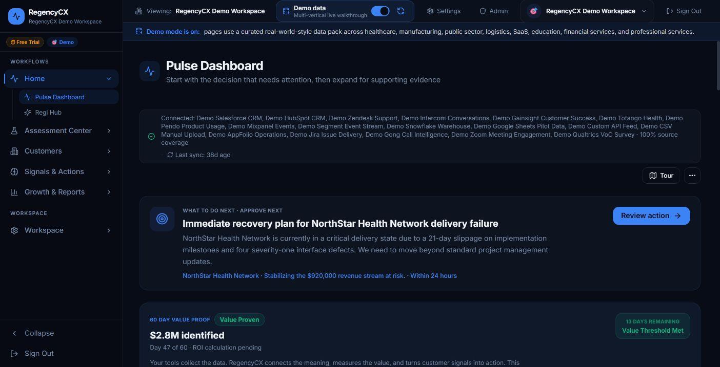Viewport: 720px width, 367px height.
Task: Collapse the Home menu chevron
Action: point(109,78)
